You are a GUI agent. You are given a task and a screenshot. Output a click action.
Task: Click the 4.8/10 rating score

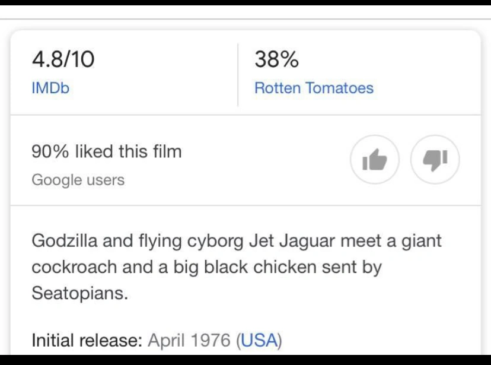click(x=63, y=59)
